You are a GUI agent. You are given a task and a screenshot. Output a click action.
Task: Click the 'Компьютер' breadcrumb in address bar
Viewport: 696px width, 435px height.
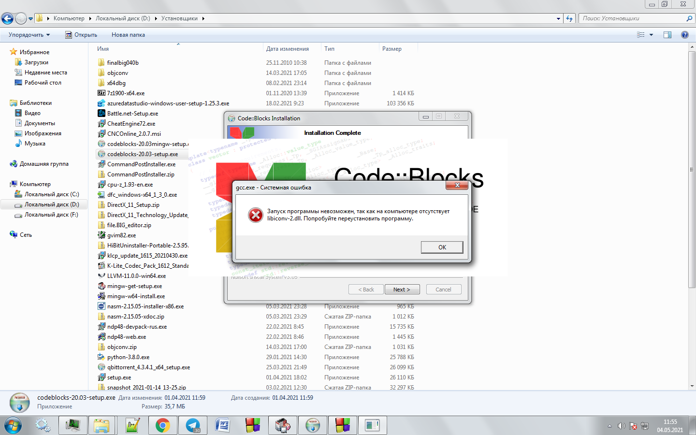point(69,18)
